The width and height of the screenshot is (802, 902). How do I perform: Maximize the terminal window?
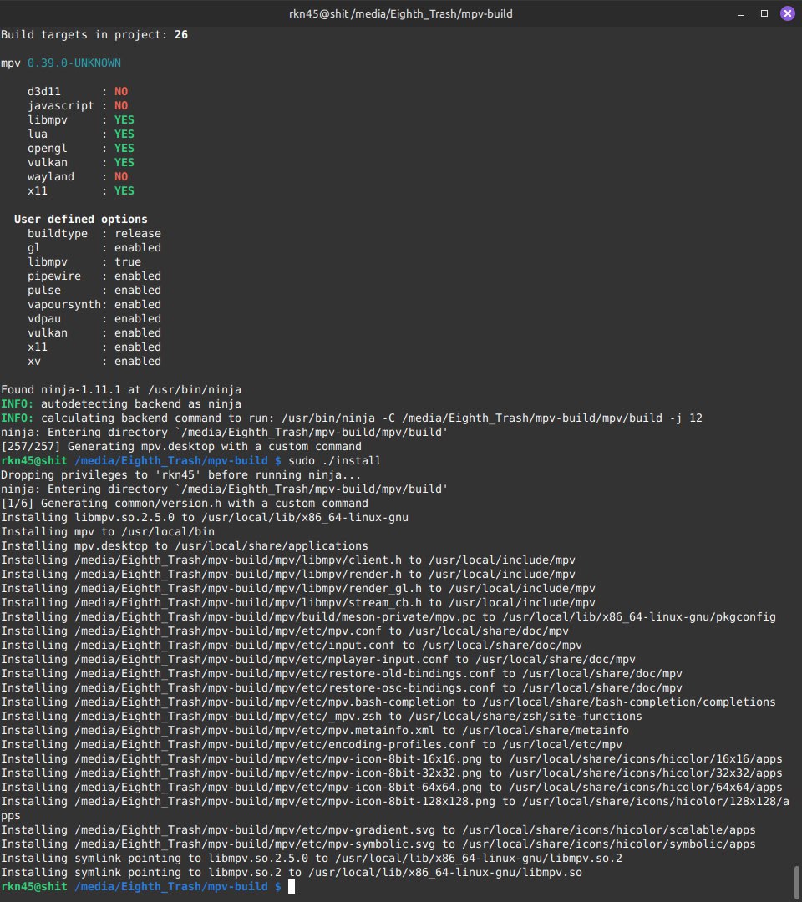pos(764,13)
